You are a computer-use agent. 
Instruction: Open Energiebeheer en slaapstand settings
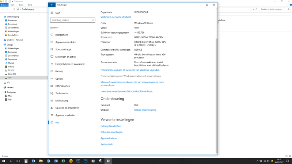point(70,64)
